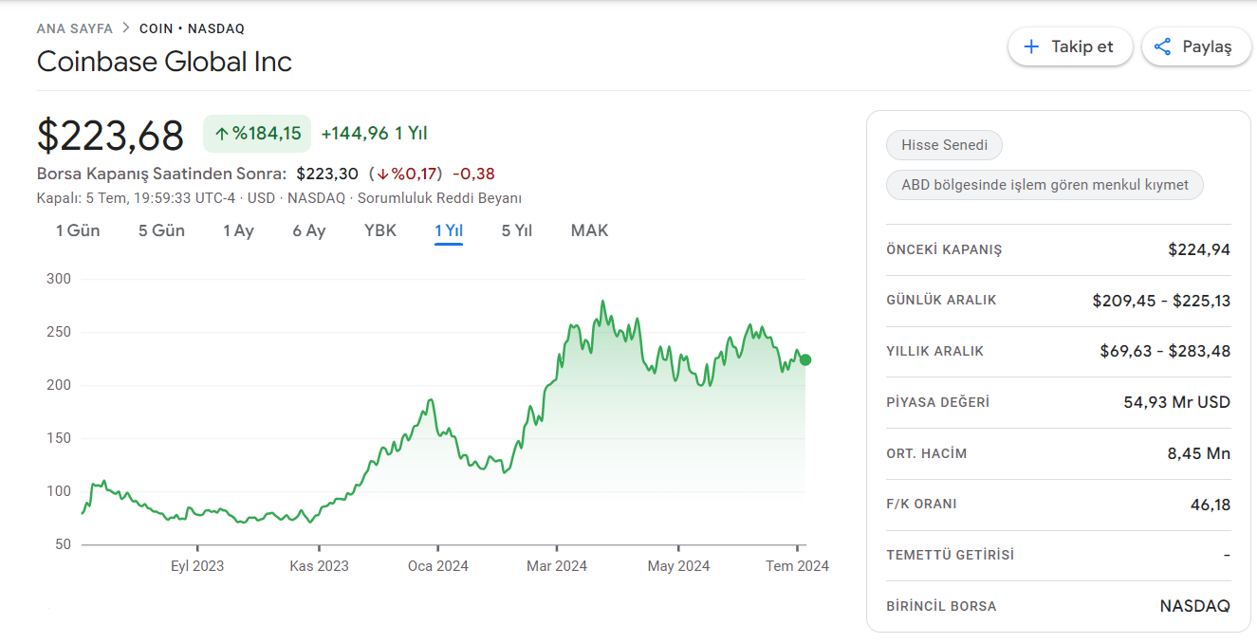Click the share icon beside Paylaş

pos(1162,46)
